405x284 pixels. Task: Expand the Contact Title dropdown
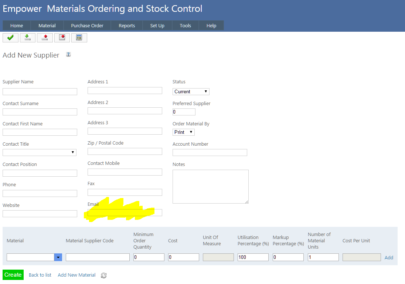point(40,152)
